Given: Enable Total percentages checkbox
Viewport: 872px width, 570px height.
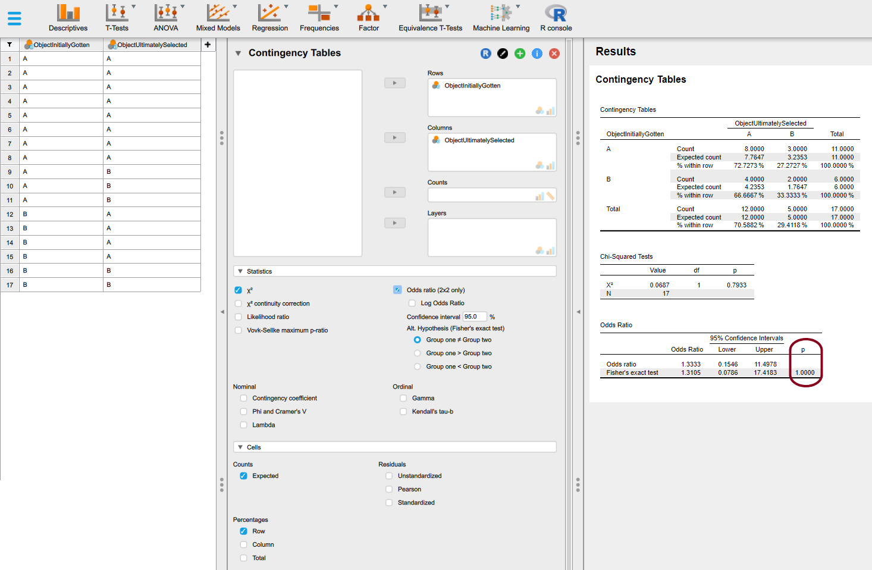Looking at the screenshot, I should (244, 558).
